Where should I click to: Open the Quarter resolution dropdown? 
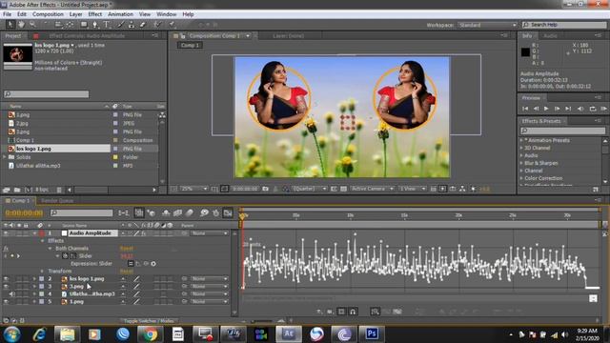[309, 189]
